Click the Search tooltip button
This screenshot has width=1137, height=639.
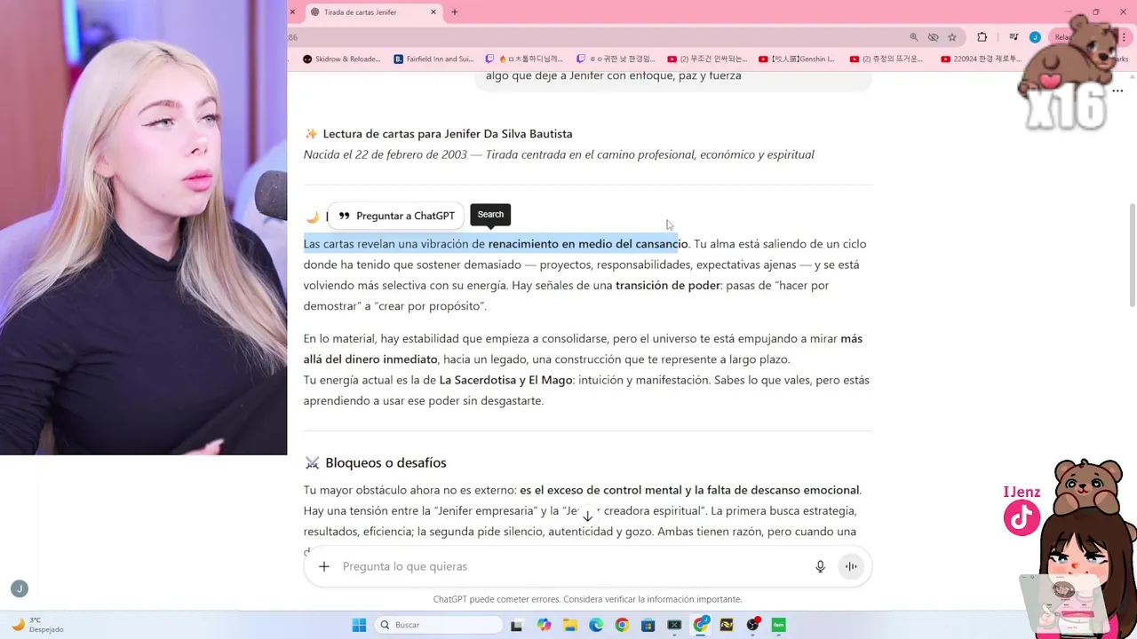490,214
